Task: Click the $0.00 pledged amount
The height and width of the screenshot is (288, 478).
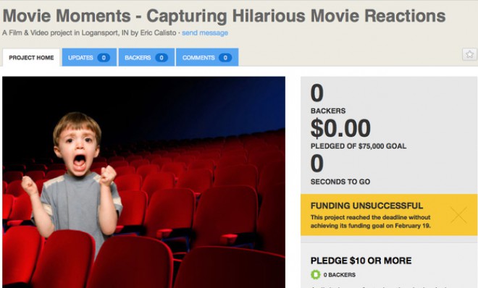Action: point(340,128)
